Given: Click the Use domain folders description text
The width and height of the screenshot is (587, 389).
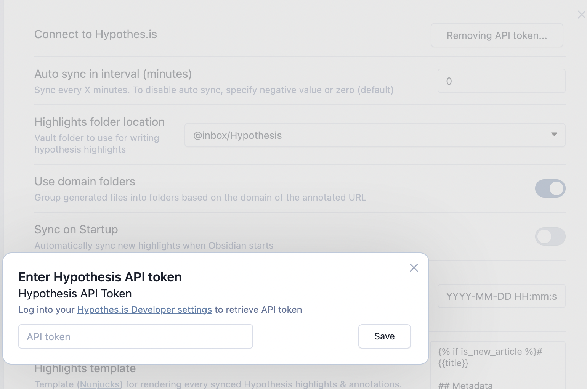Looking at the screenshot, I should coord(200,198).
